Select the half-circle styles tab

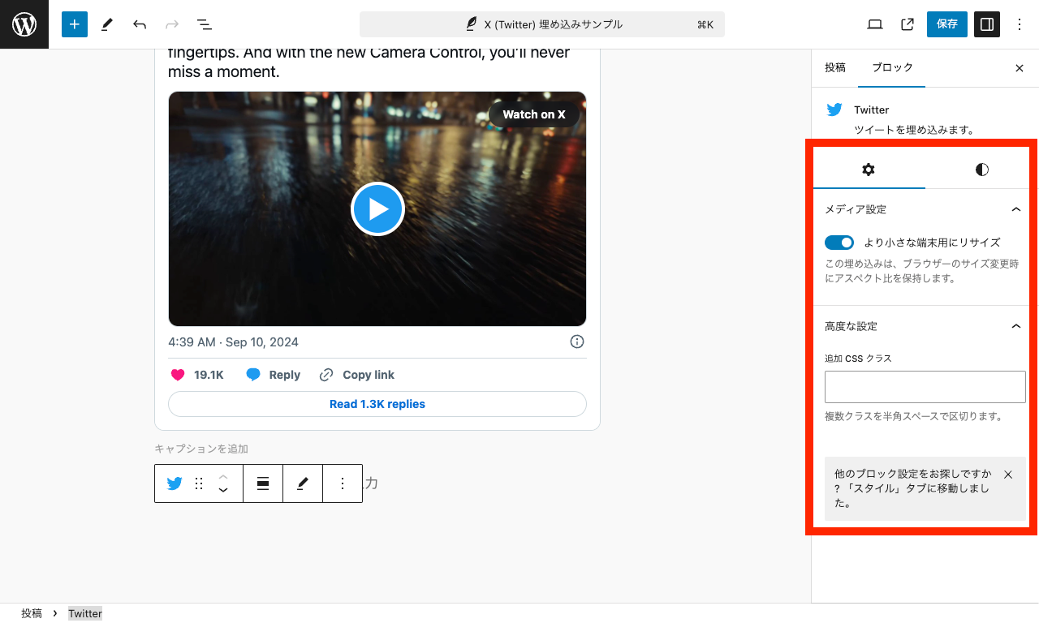point(982,170)
